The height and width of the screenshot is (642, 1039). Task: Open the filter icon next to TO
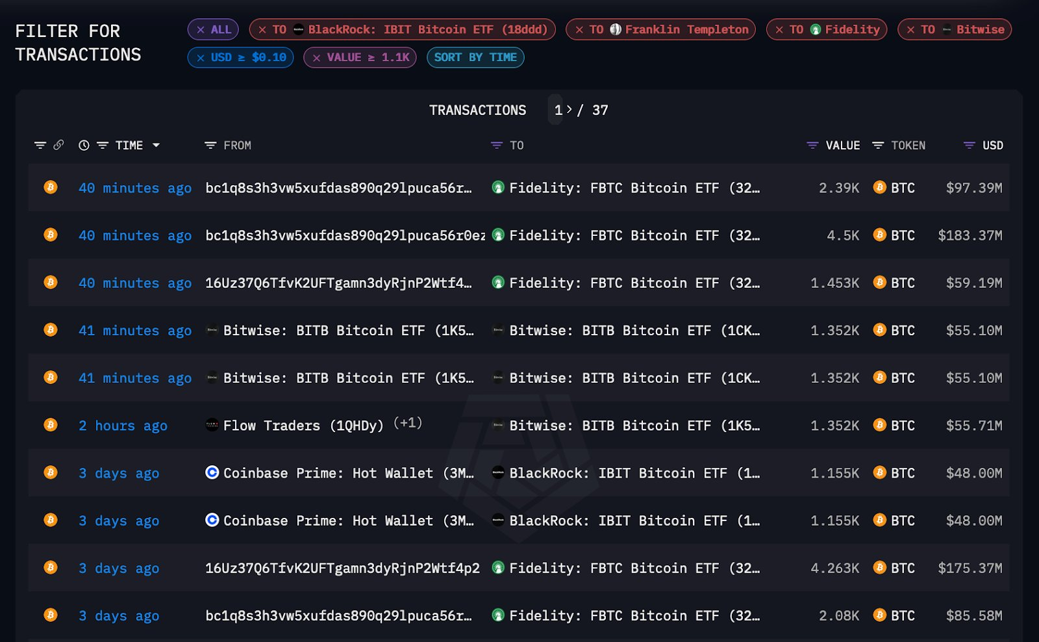pos(497,146)
